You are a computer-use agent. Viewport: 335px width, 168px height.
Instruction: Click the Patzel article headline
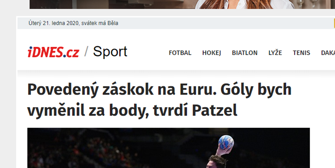pyautogui.click(x=159, y=100)
